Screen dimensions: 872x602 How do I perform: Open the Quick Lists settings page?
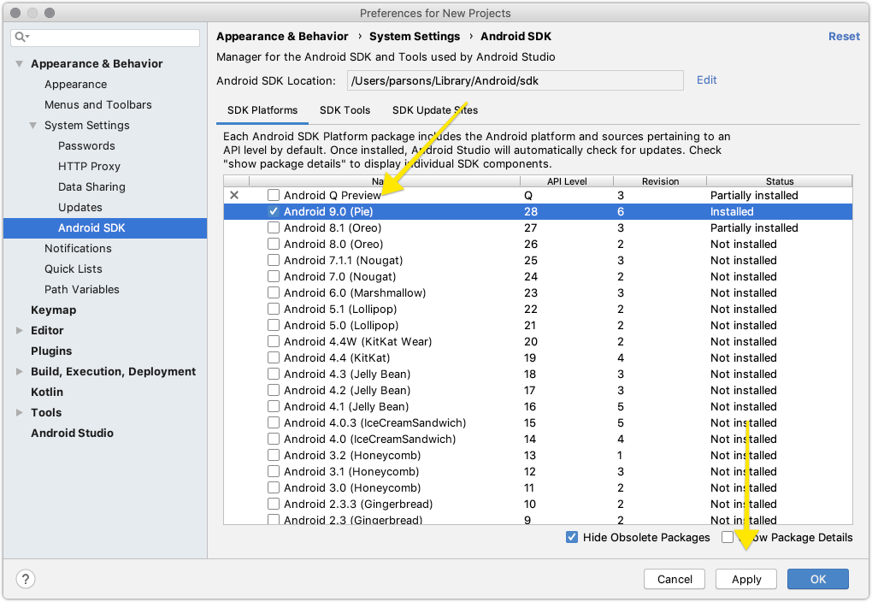[x=74, y=269]
